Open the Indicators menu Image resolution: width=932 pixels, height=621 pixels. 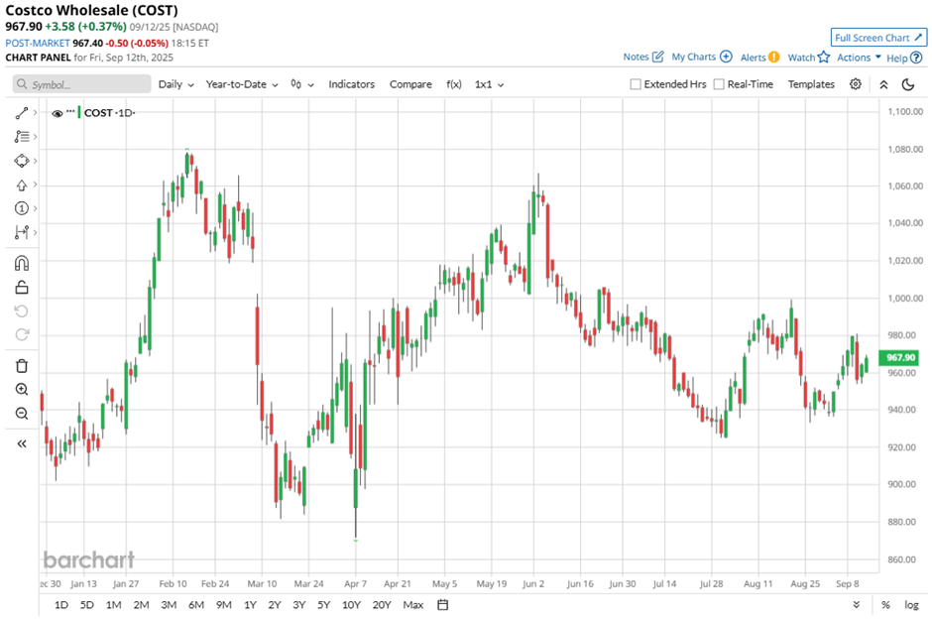coord(351,84)
